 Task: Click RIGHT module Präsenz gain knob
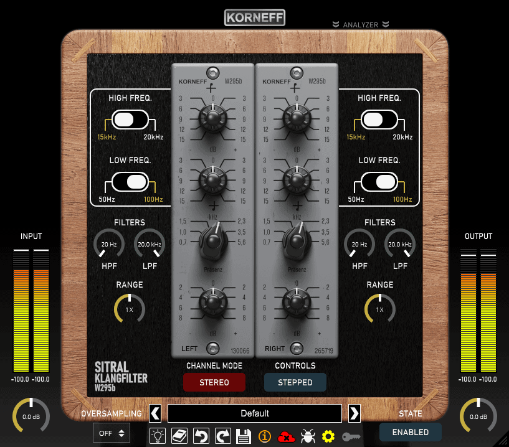[297, 302]
